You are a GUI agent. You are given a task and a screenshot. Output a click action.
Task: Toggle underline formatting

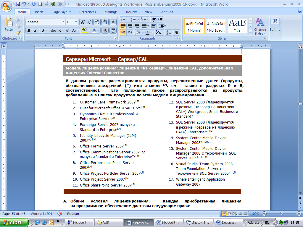coord(43,30)
